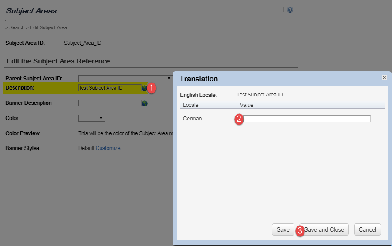Close the Translation dialog with the X
Image resolution: width=392 pixels, height=246 pixels.
(x=384, y=78)
